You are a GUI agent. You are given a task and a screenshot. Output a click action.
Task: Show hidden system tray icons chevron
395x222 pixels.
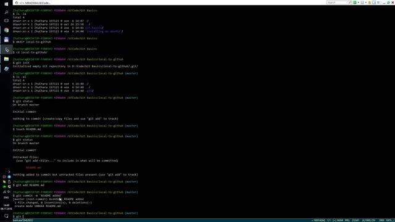(x=9, y=172)
